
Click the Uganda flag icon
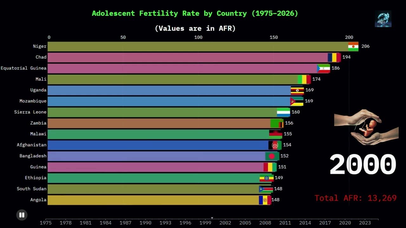coord(298,90)
